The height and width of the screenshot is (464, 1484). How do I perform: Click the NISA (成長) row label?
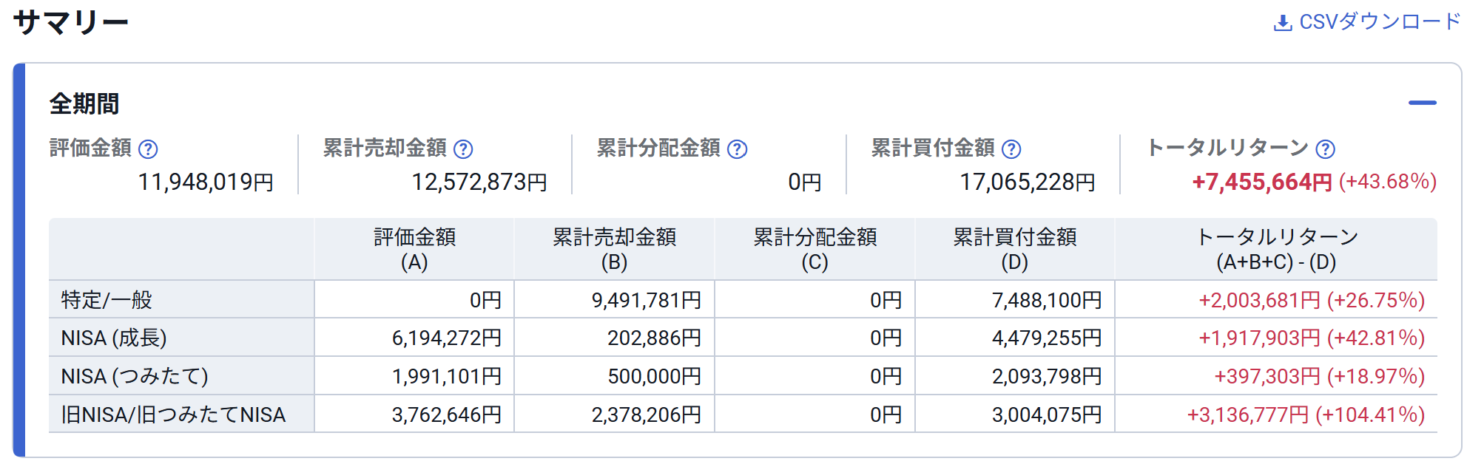(x=114, y=338)
